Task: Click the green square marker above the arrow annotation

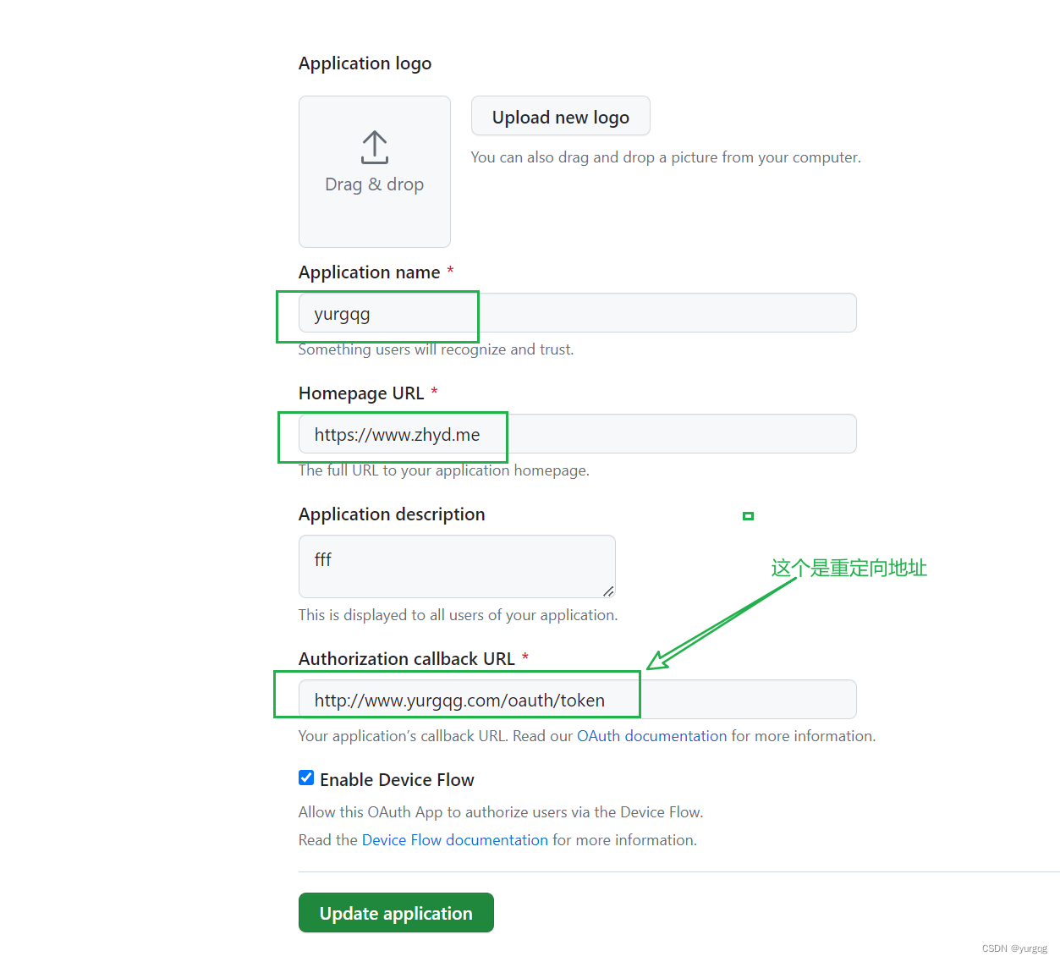Action: 748,515
